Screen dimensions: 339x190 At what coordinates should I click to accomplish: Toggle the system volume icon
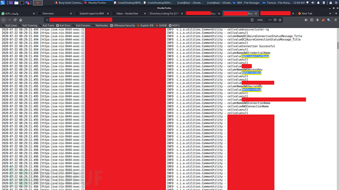(313, 3)
